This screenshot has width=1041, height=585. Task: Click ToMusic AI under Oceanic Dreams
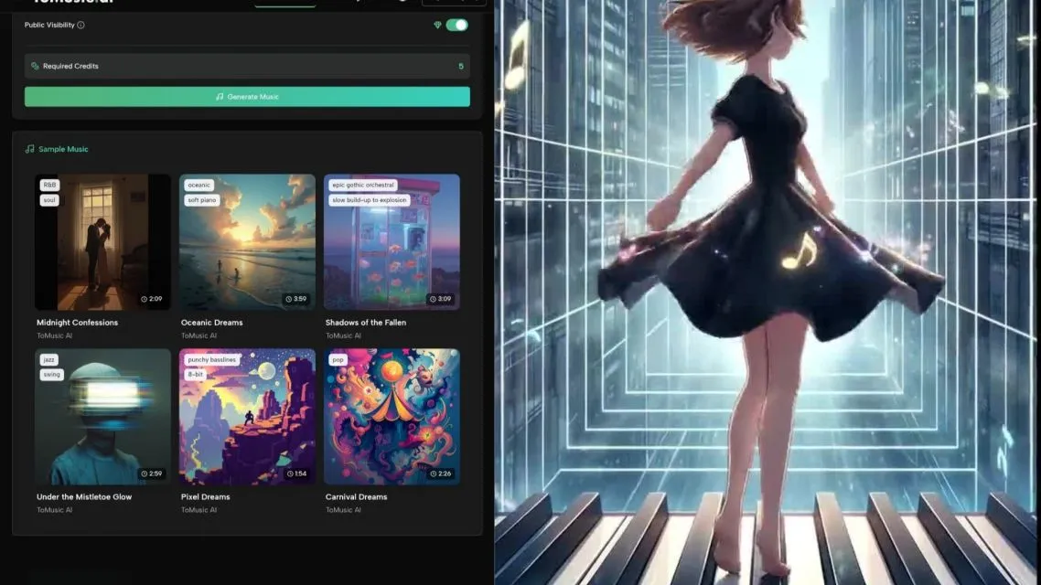coord(199,335)
